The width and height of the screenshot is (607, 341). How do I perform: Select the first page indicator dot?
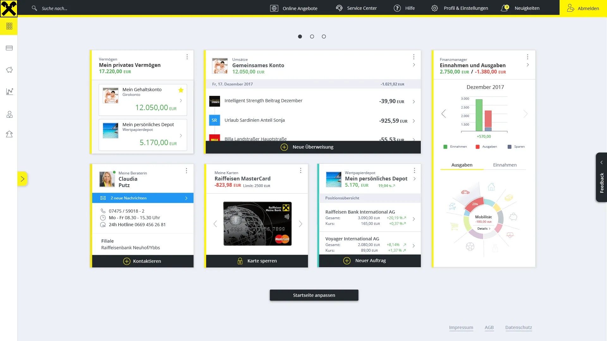[x=300, y=37]
